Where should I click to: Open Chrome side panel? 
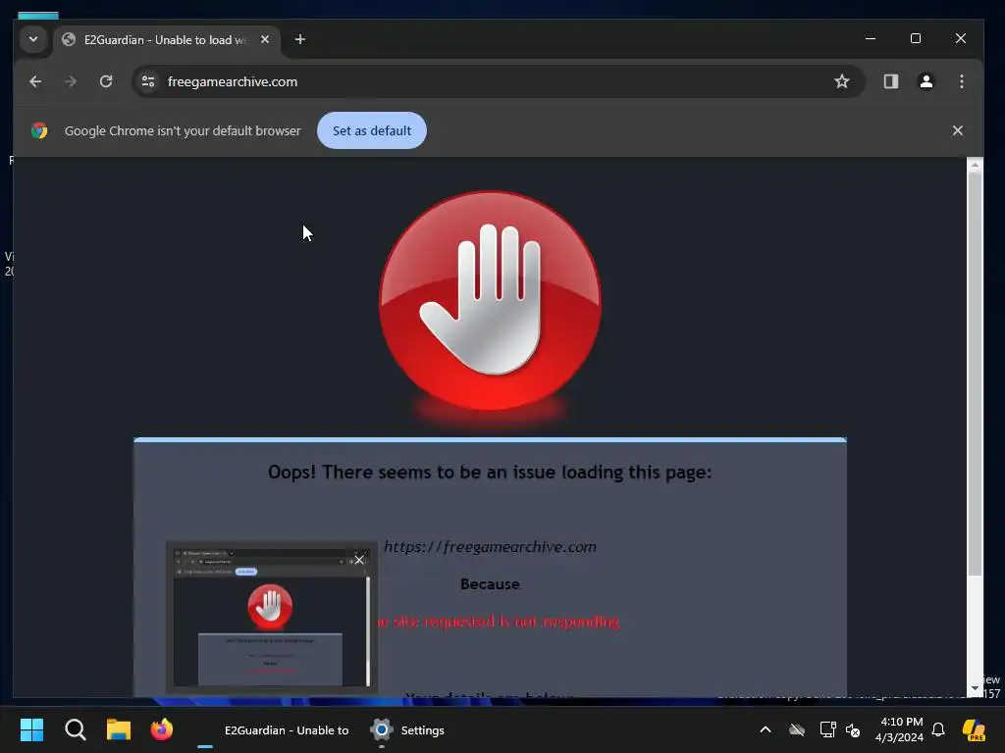coord(891,81)
